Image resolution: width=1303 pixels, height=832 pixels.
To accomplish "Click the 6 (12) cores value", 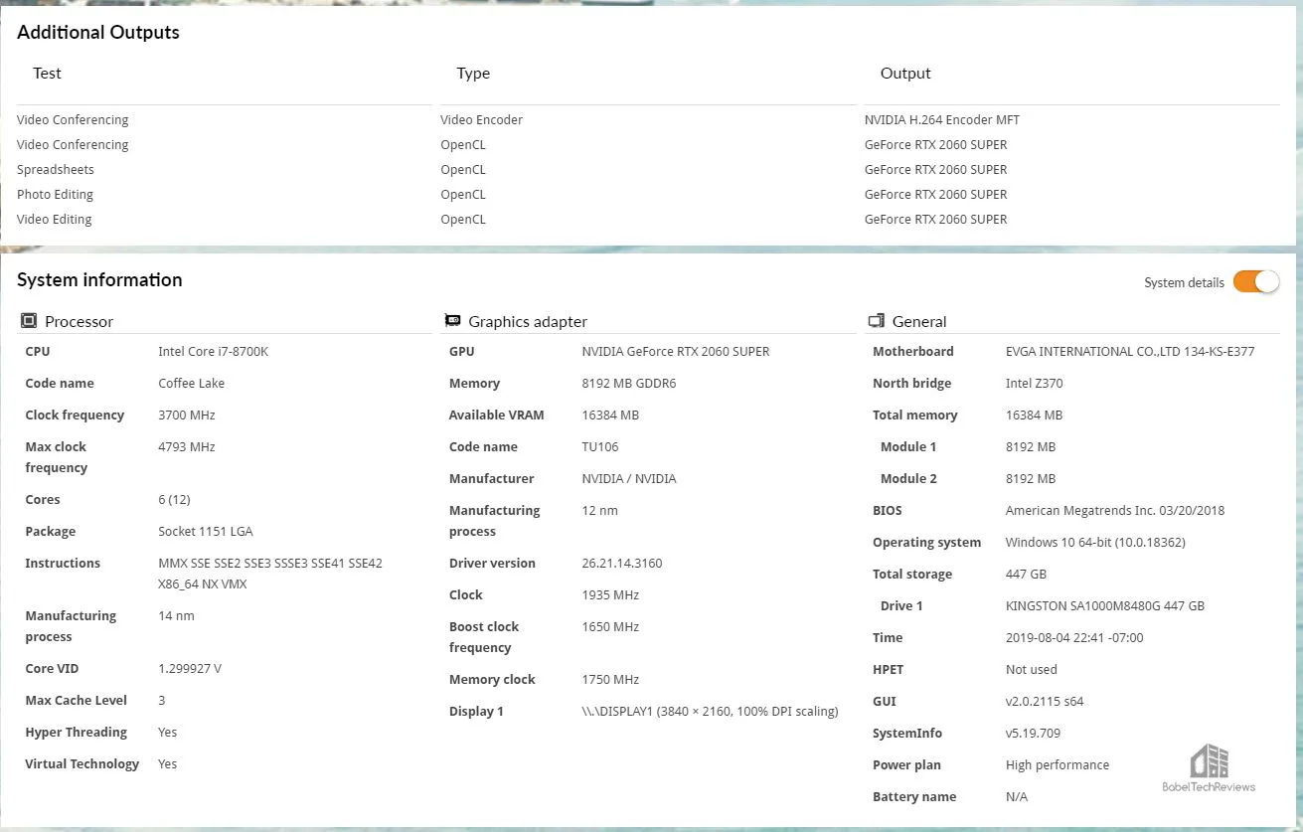I will (x=174, y=499).
